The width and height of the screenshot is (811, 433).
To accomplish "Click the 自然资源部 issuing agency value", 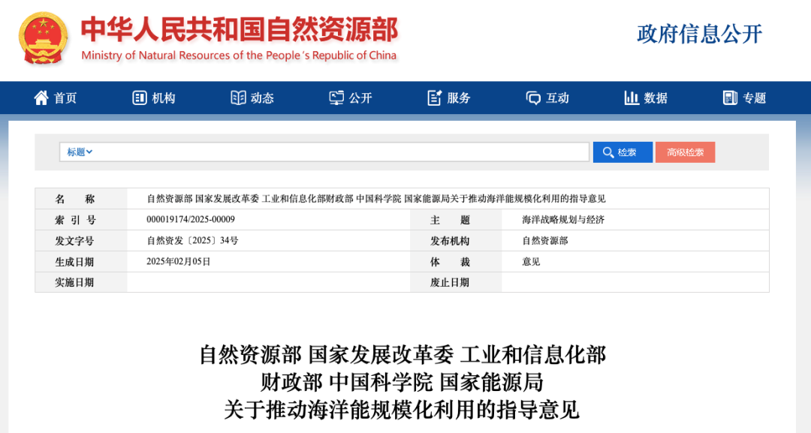I will tap(544, 241).
